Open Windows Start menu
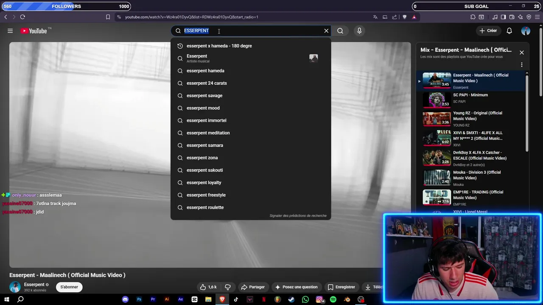543x305 pixels. [x=7, y=299]
